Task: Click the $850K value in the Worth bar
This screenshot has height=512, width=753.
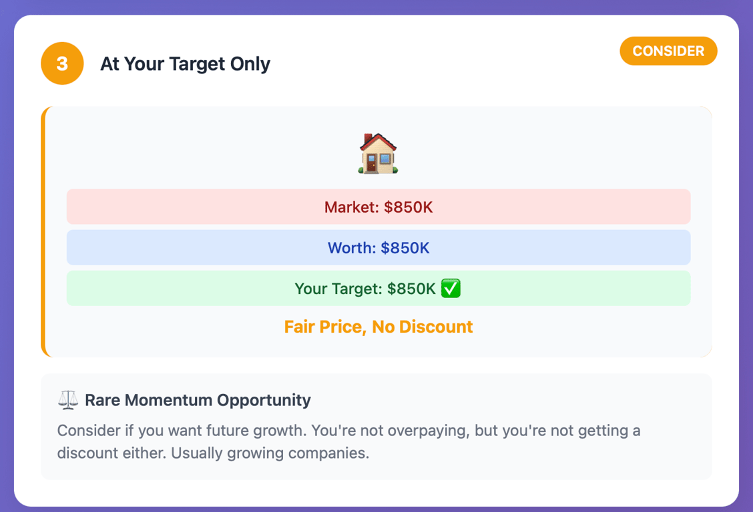Action: [405, 248]
